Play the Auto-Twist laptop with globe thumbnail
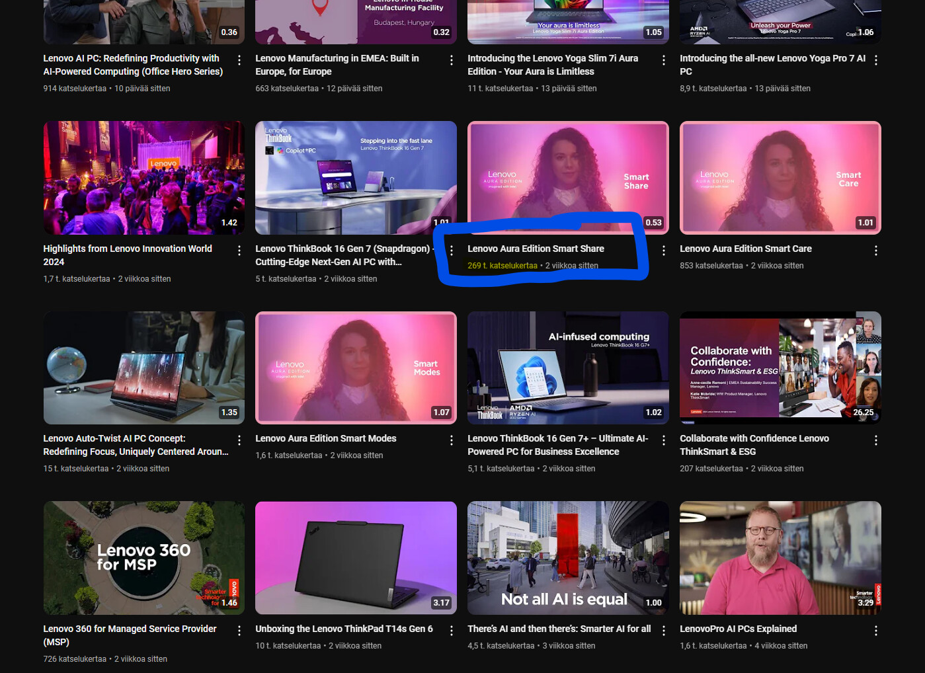 144,368
